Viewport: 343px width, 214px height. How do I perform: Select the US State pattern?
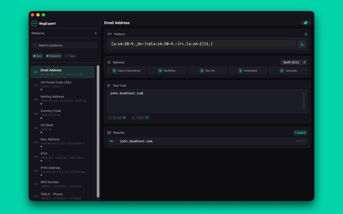click(62, 128)
